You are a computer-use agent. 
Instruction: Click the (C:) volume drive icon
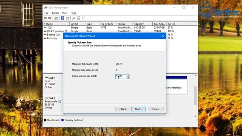click(x=45, y=28)
